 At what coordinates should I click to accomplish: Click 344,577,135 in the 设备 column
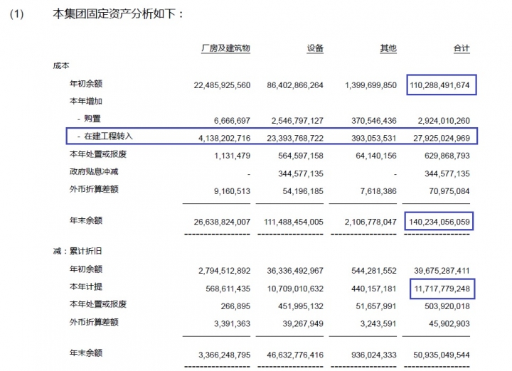tap(301, 173)
